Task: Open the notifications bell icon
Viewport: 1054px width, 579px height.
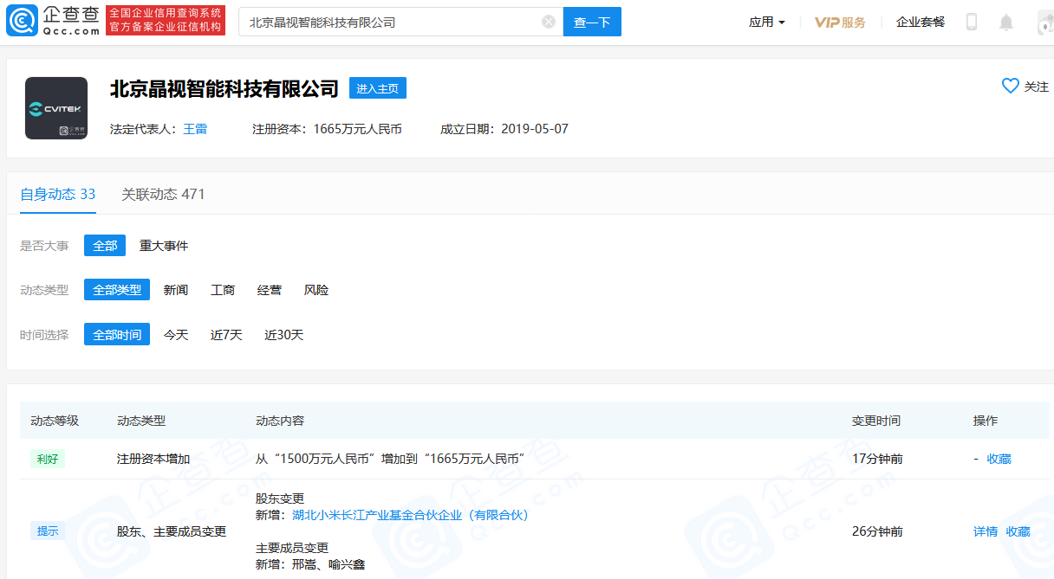Action: (x=1006, y=22)
